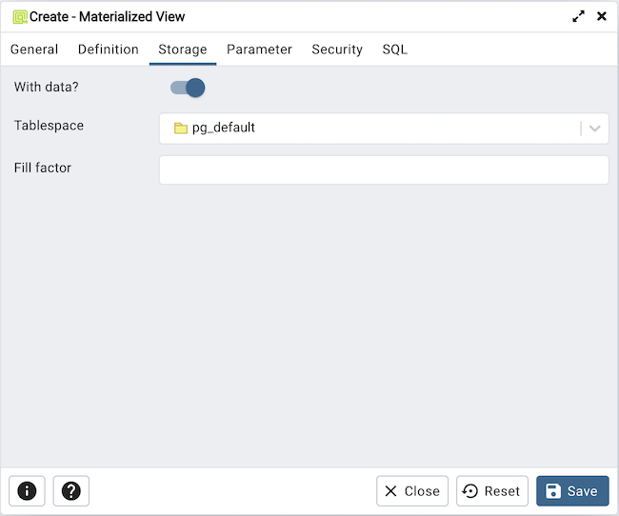Toggle the With data? switch

[188, 89]
